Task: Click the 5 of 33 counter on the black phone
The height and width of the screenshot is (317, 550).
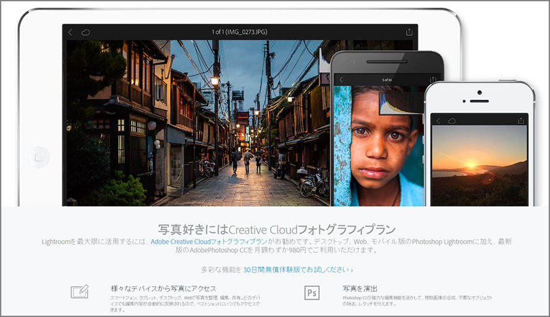Action: [387, 80]
